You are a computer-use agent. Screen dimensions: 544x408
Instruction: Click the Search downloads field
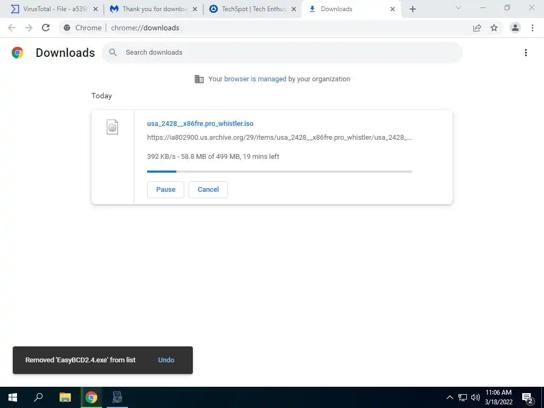point(282,53)
